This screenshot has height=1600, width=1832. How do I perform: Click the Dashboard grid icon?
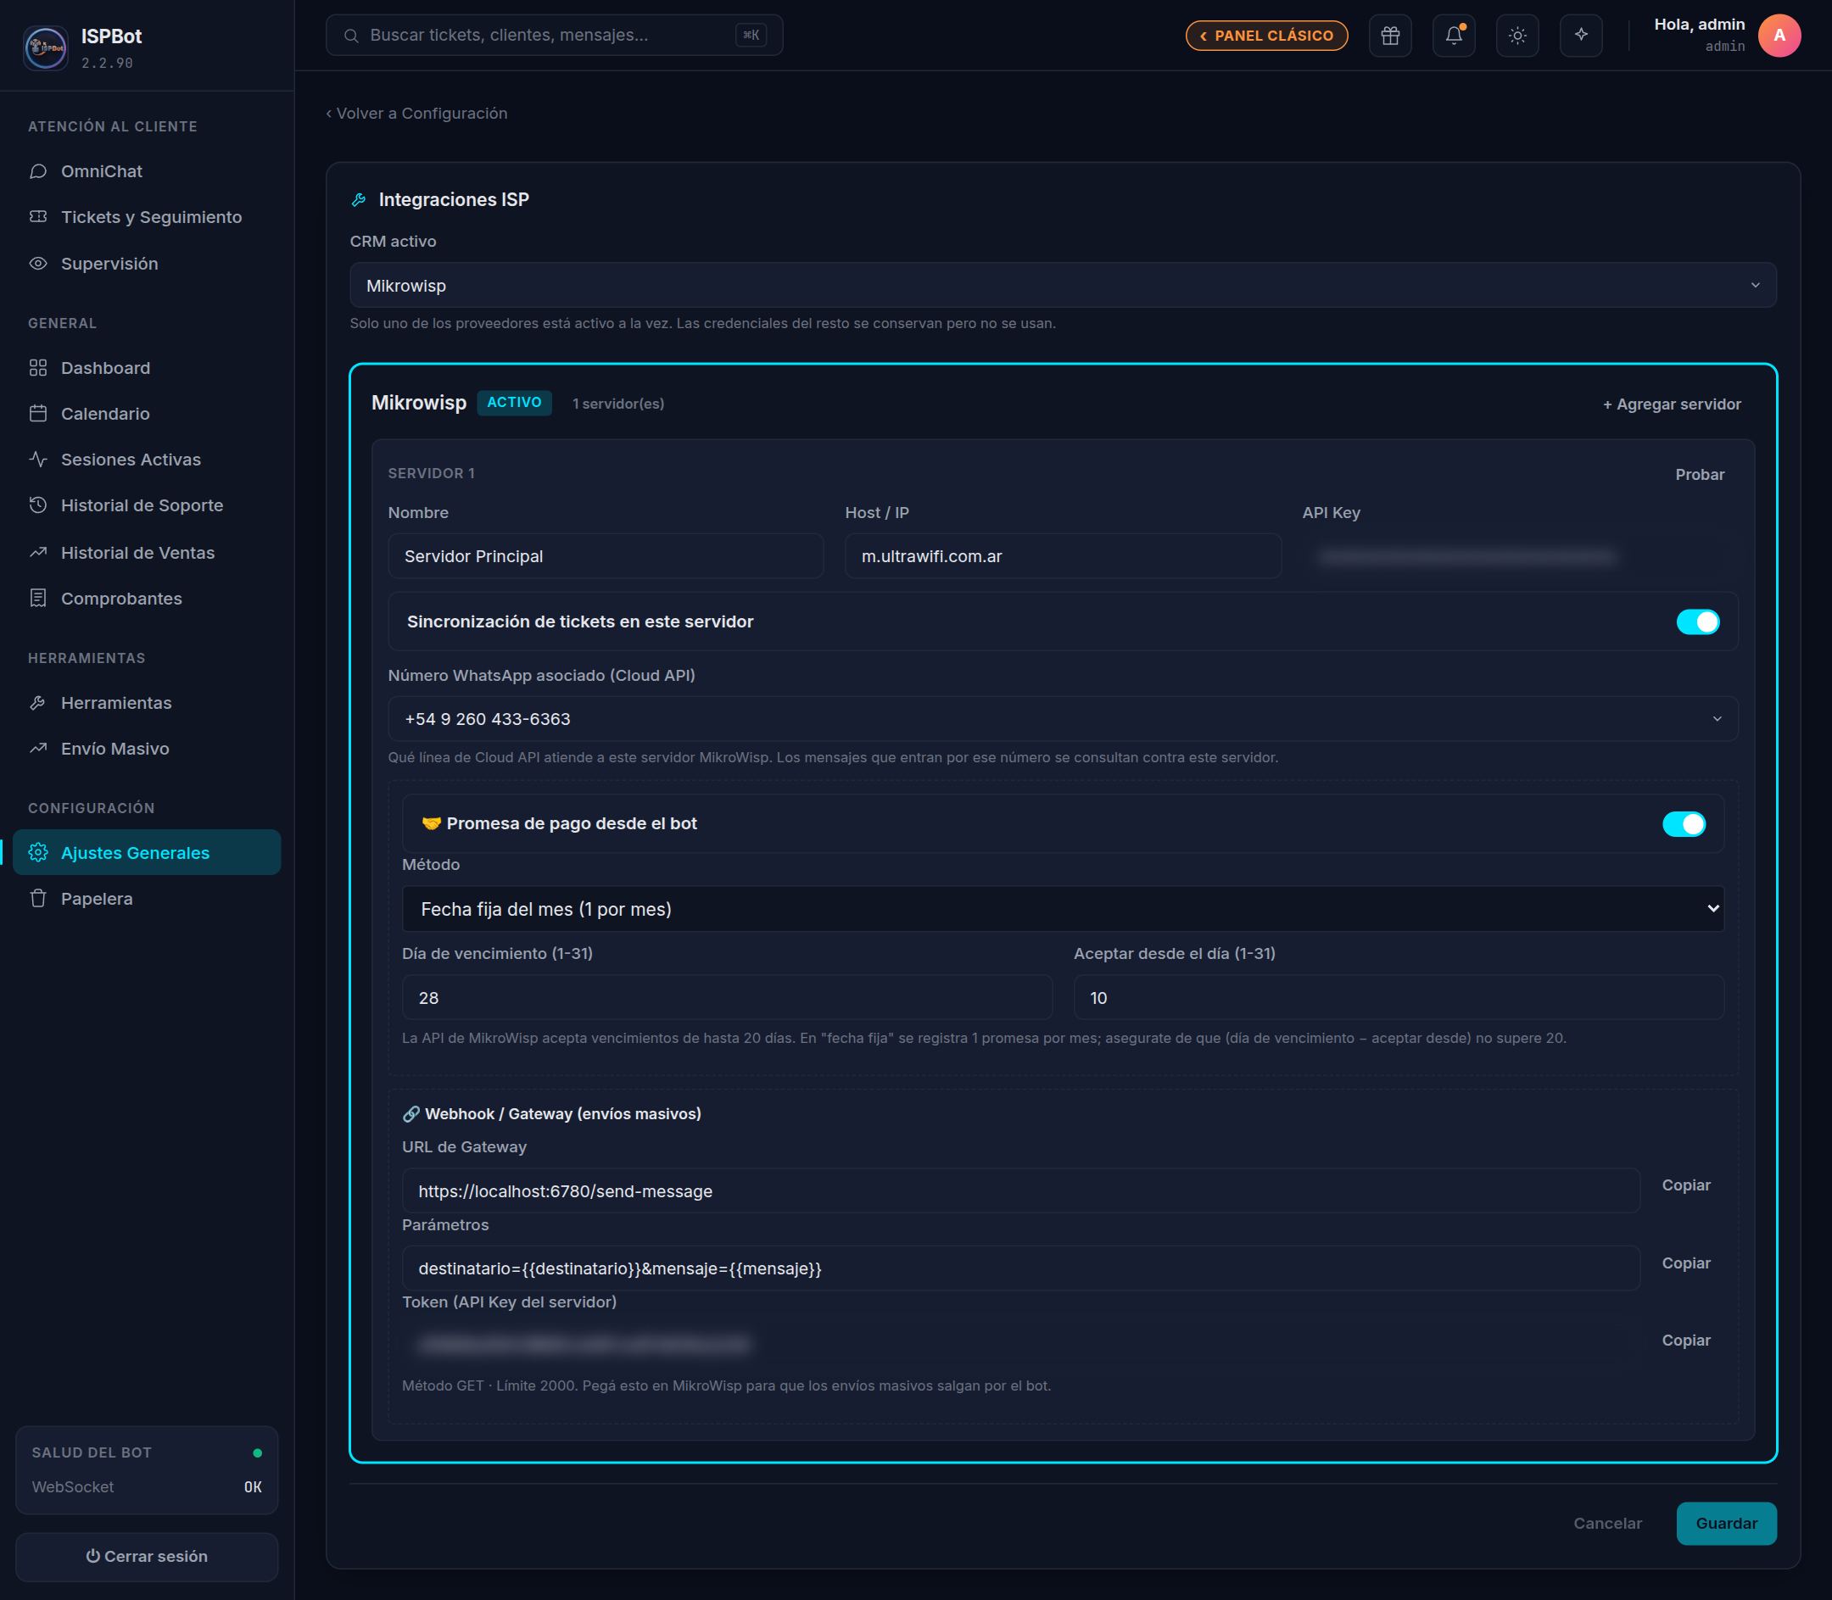click(x=37, y=368)
